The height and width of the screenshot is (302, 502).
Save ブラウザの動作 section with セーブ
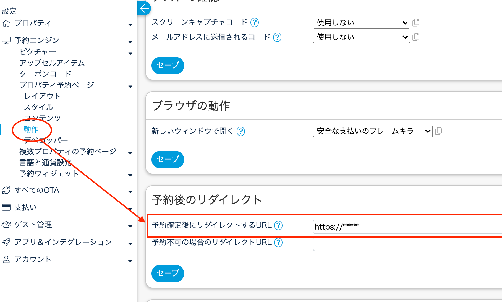click(x=168, y=159)
